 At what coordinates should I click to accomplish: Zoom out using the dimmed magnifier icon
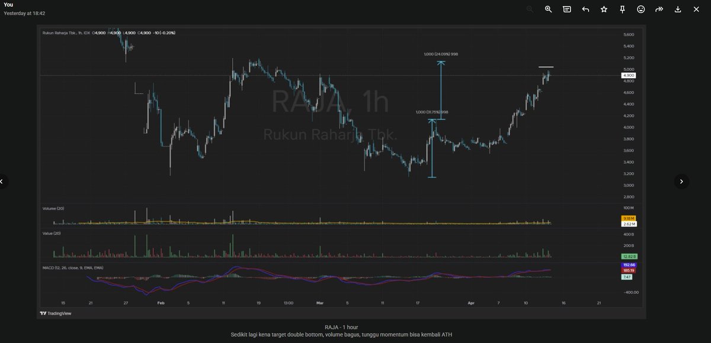[530, 9]
